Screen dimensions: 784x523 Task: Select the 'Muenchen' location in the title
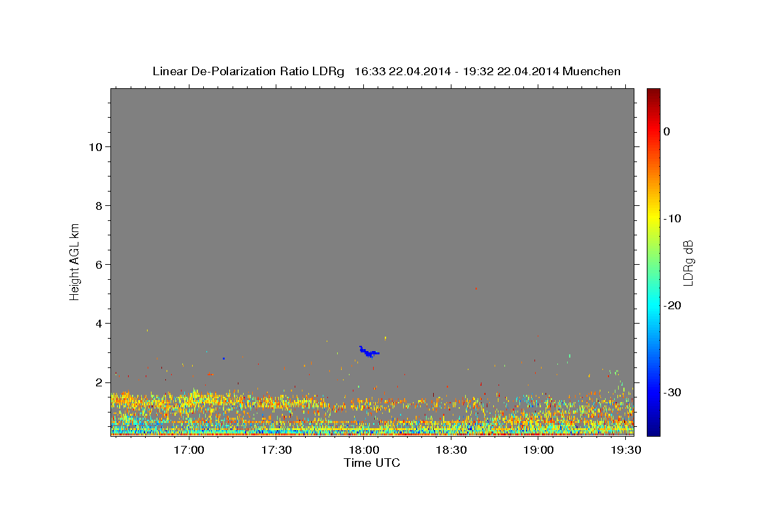pyautogui.click(x=592, y=71)
